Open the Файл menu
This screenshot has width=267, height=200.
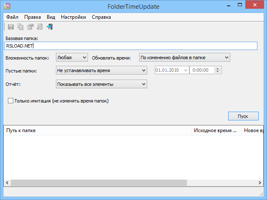point(12,17)
